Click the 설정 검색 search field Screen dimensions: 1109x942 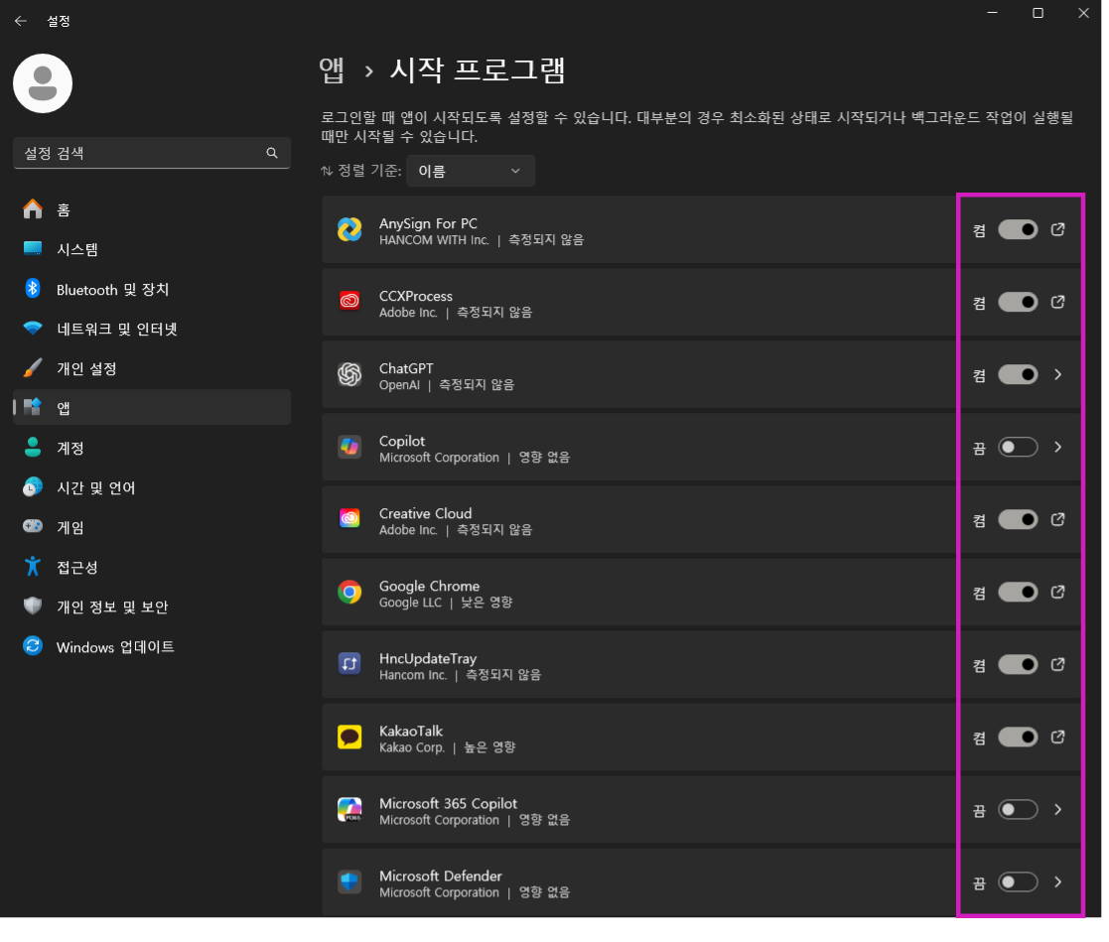click(x=152, y=153)
